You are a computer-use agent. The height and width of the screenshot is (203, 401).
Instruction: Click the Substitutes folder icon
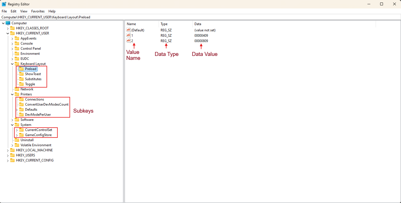[x=21, y=79]
